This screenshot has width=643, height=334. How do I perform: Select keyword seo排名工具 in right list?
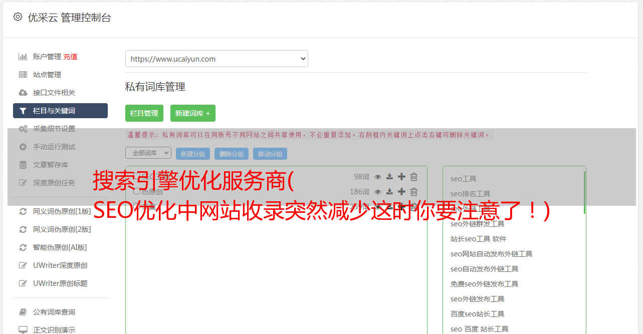471,194
